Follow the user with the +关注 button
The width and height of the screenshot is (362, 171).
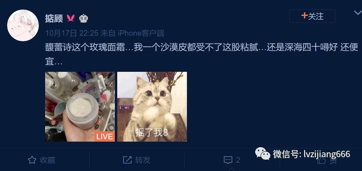pyautogui.click(x=312, y=16)
